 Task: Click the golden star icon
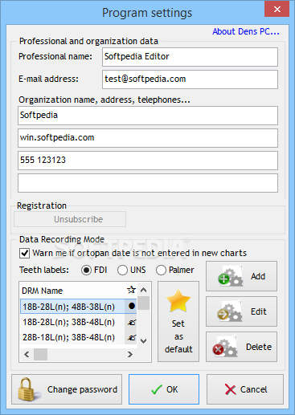pyautogui.click(x=178, y=300)
